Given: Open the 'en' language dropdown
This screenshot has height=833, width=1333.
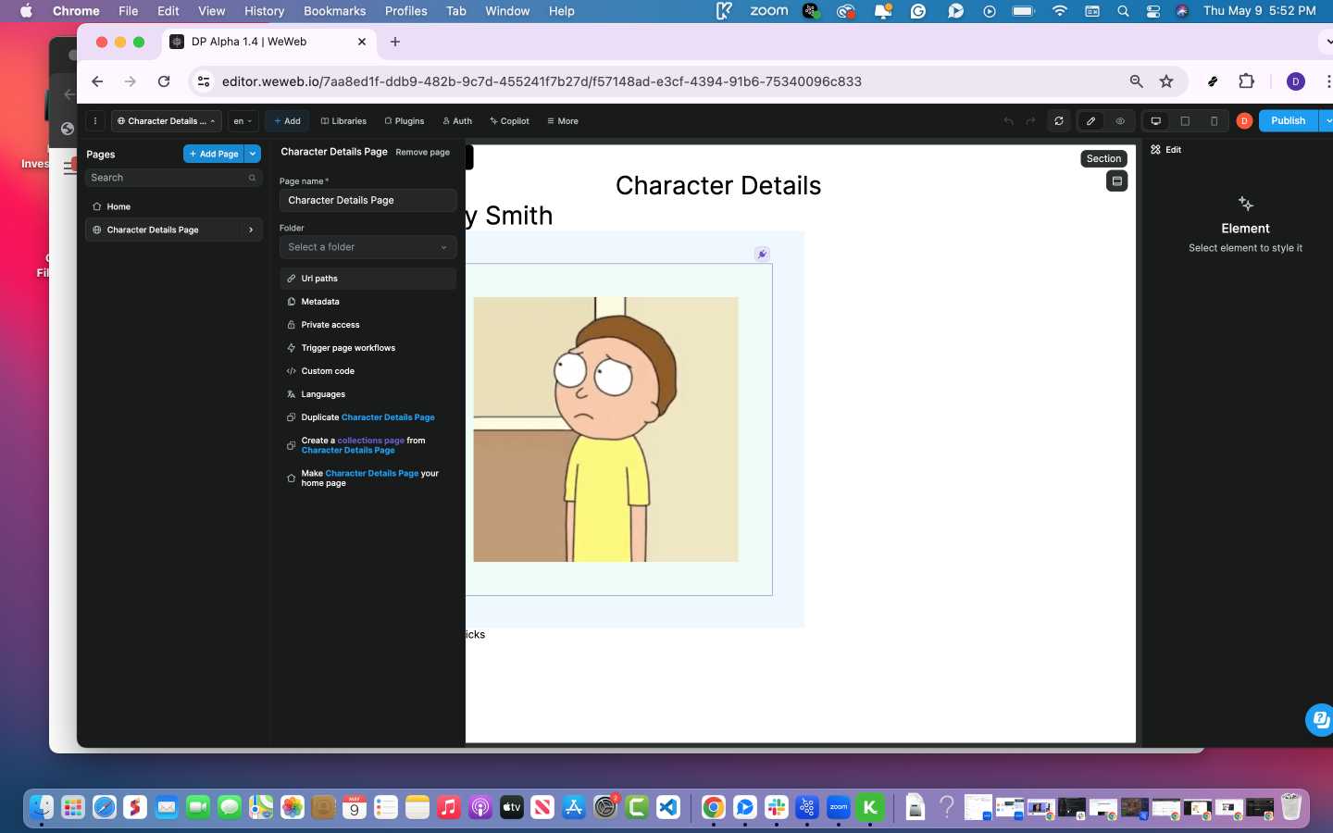Looking at the screenshot, I should point(243,121).
